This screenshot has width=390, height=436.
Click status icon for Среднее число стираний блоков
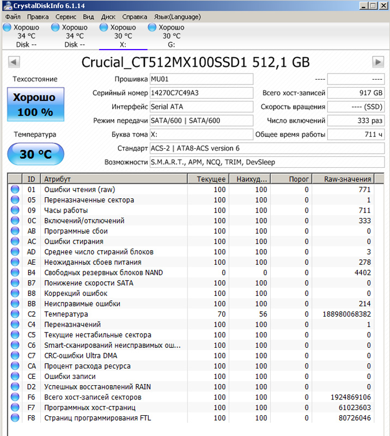click(x=15, y=252)
